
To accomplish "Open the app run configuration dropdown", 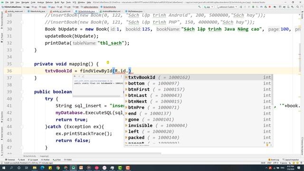I will [208, 7].
